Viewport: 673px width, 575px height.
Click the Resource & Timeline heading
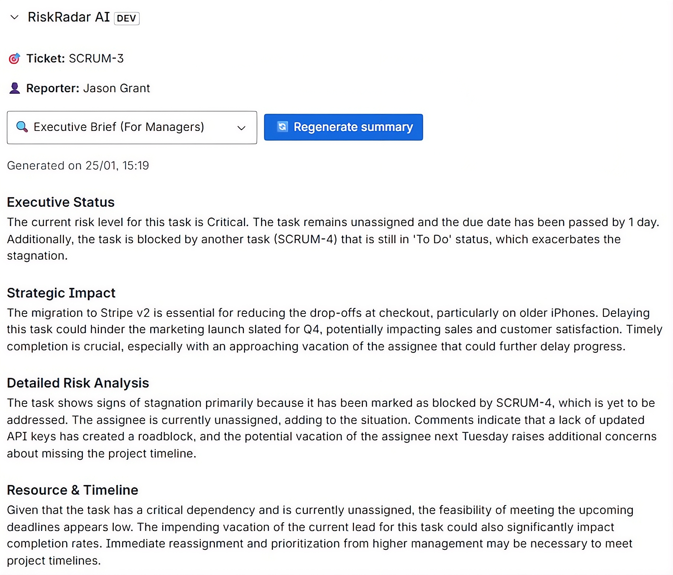coord(73,490)
